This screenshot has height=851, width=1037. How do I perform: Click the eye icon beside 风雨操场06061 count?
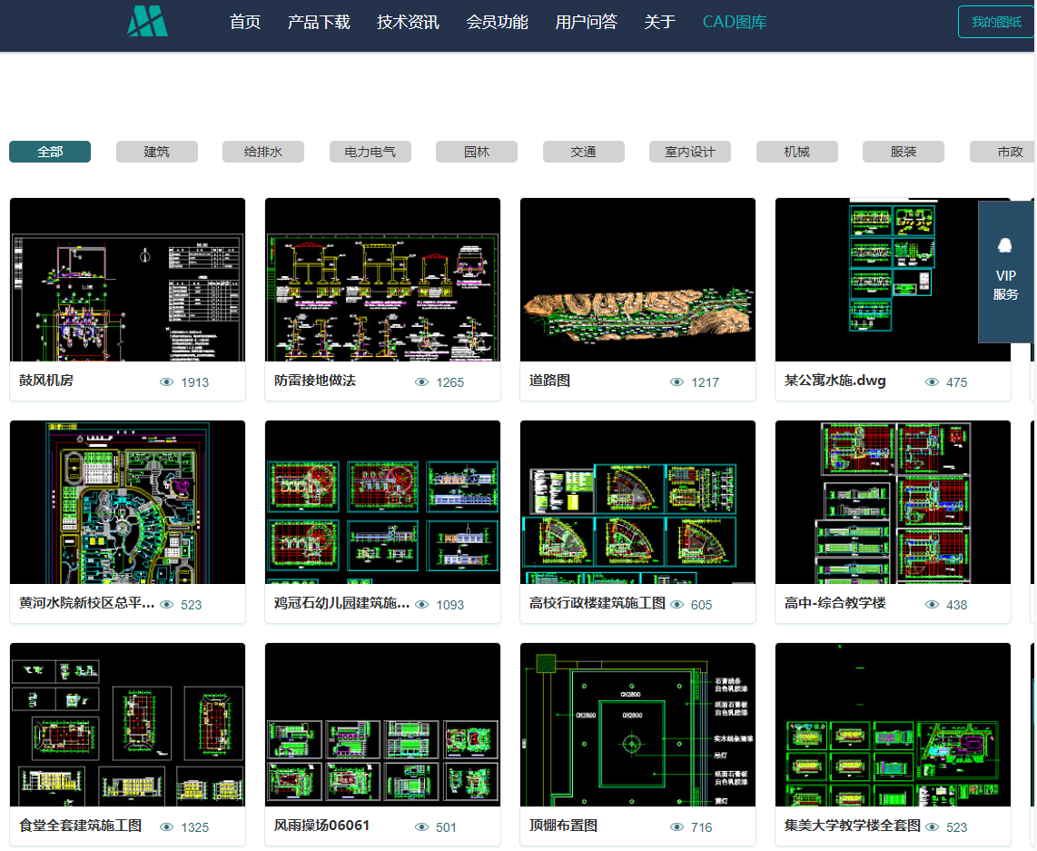coord(421,826)
